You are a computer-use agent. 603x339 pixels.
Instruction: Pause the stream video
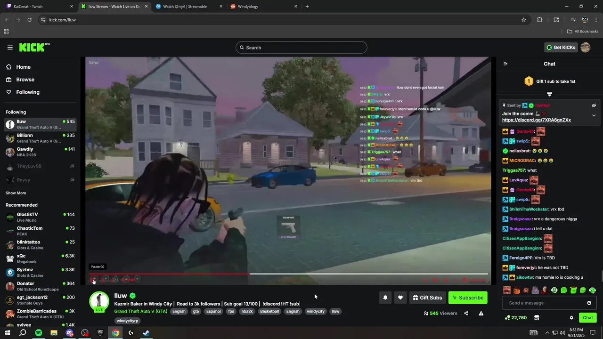pyautogui.click(x=93, y=280)
